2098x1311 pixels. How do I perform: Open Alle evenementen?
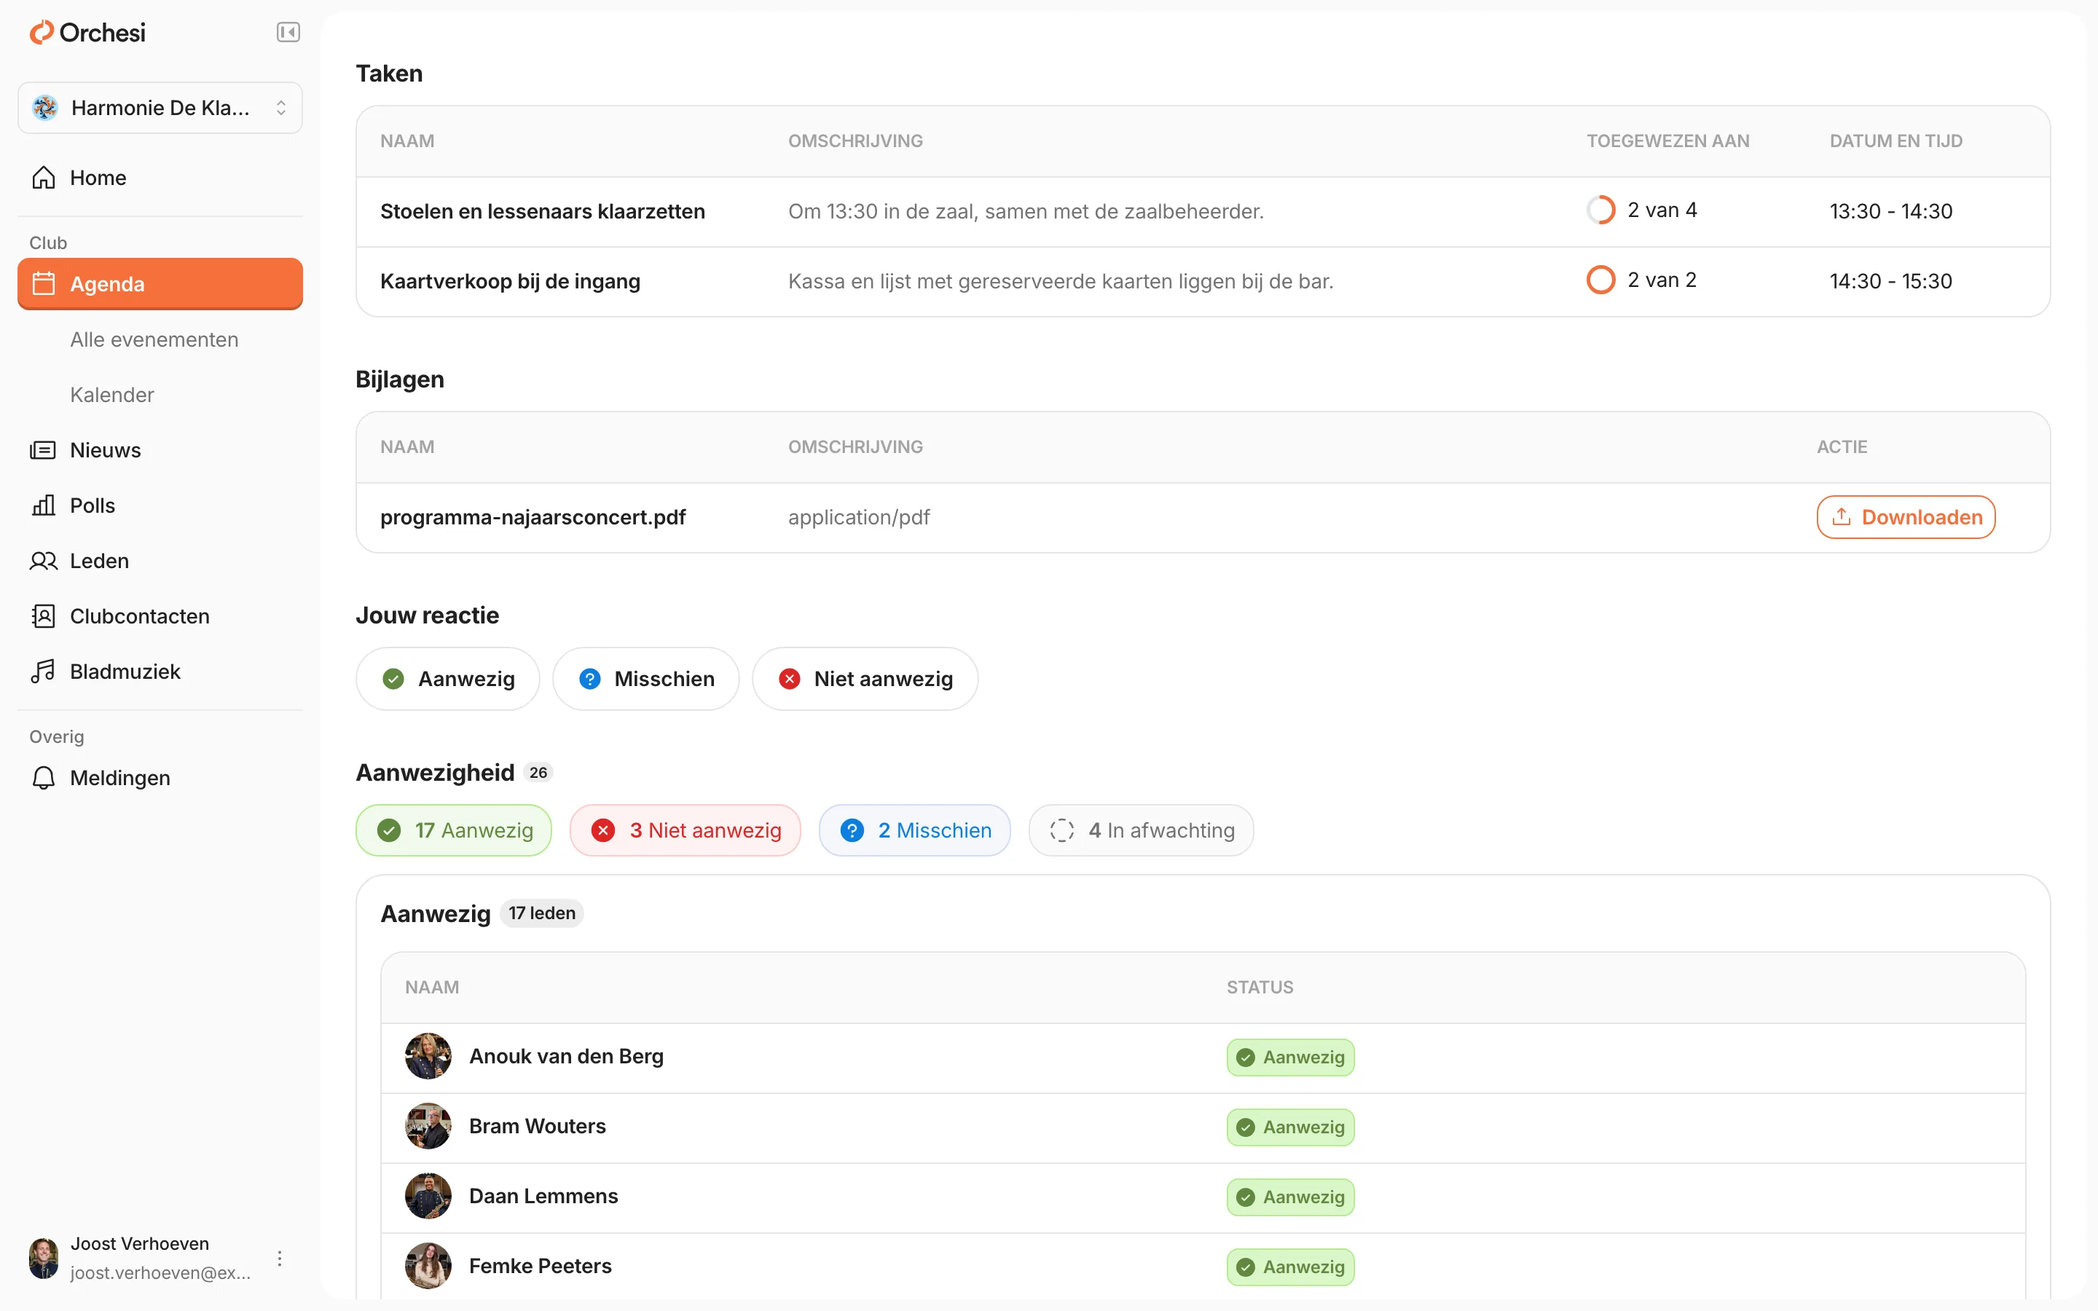154,339
